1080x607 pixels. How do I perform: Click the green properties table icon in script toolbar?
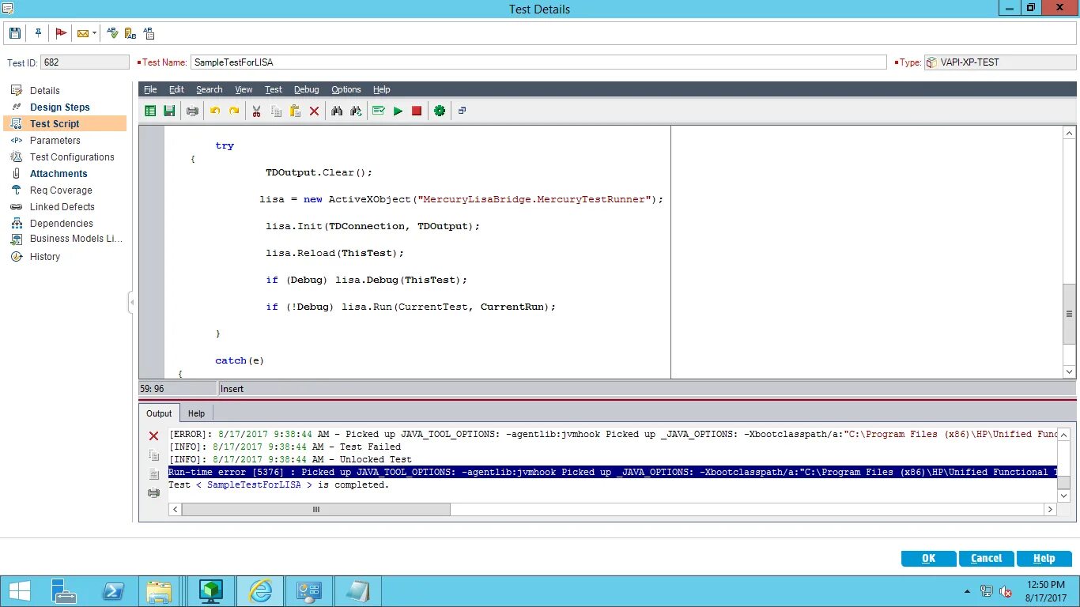[150, 111]
